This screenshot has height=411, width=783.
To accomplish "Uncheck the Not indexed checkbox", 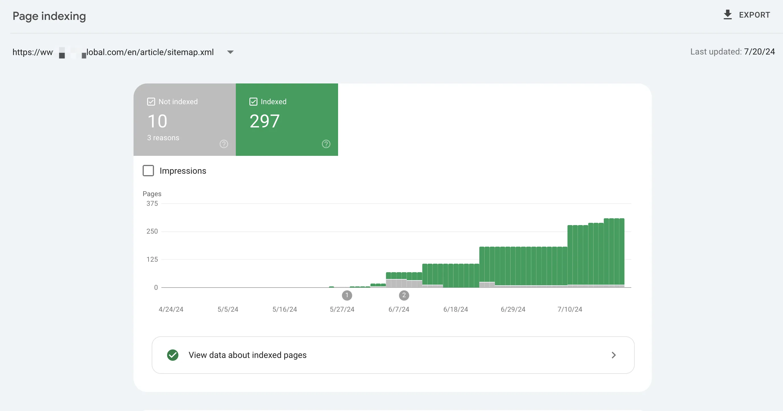I will click(x=151, y=101).
